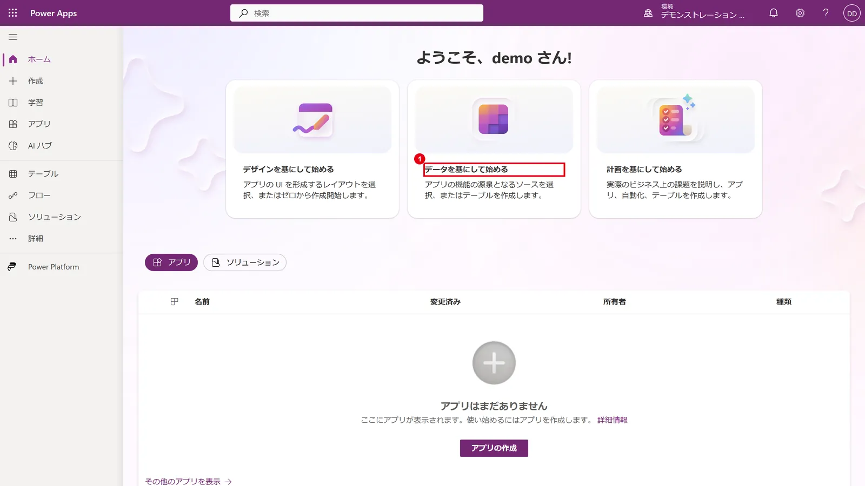Click the design pencil illustration card image
Image resolution: width=865 pixels, height=486 pixels.
click(312, 119)
